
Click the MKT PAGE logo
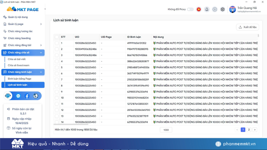[23, 9]
